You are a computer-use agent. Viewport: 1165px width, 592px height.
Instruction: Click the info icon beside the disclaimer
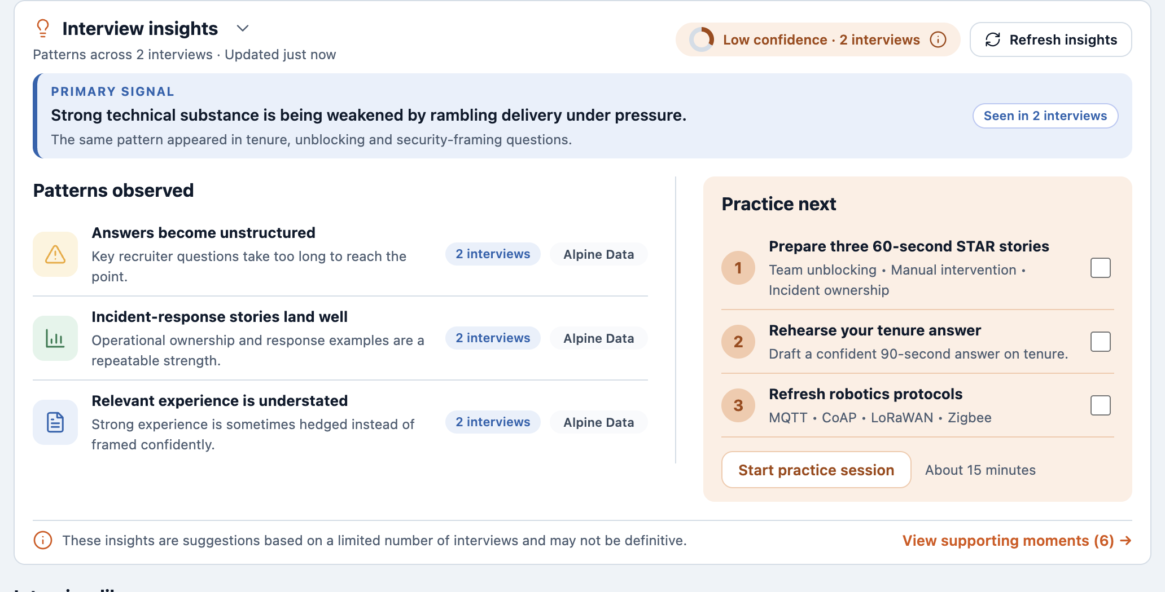coord(43,540)
